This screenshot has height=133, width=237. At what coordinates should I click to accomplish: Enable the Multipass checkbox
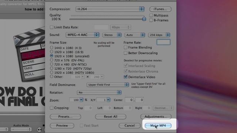click(151, 15)
